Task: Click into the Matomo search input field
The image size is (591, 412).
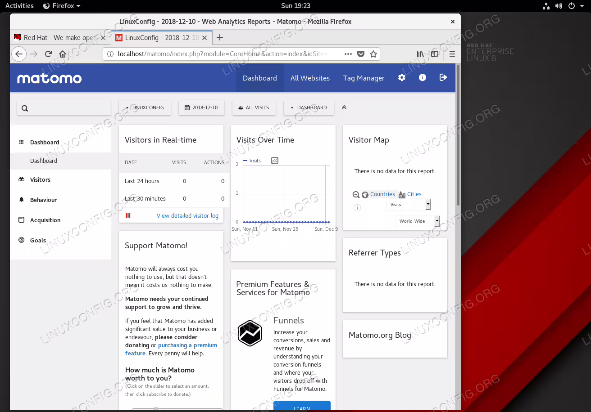Action: tap(64, 108)
